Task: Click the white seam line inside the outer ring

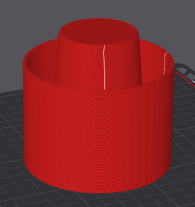Action: click(165, 63)
